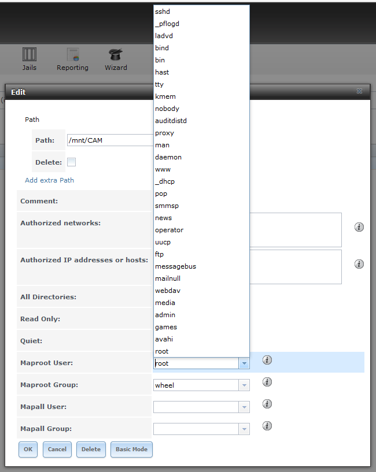Focus the Path field containing /mnt/CAM

pyautogui.click(x=110, y=140)
